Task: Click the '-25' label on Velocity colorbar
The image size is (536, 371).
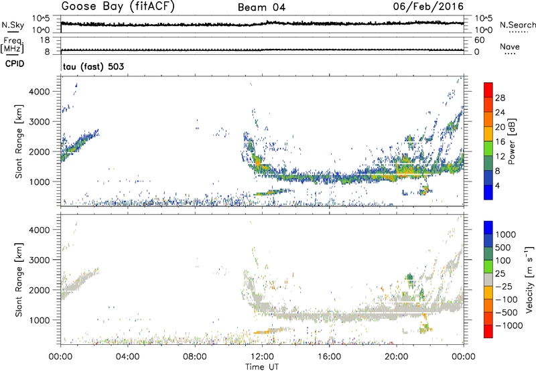Action: 503,287
